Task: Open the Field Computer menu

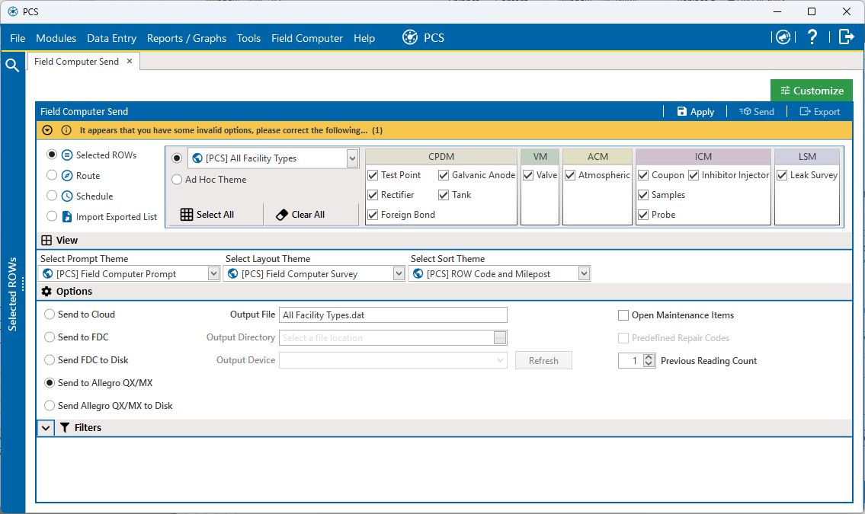Action: [307, 38]
